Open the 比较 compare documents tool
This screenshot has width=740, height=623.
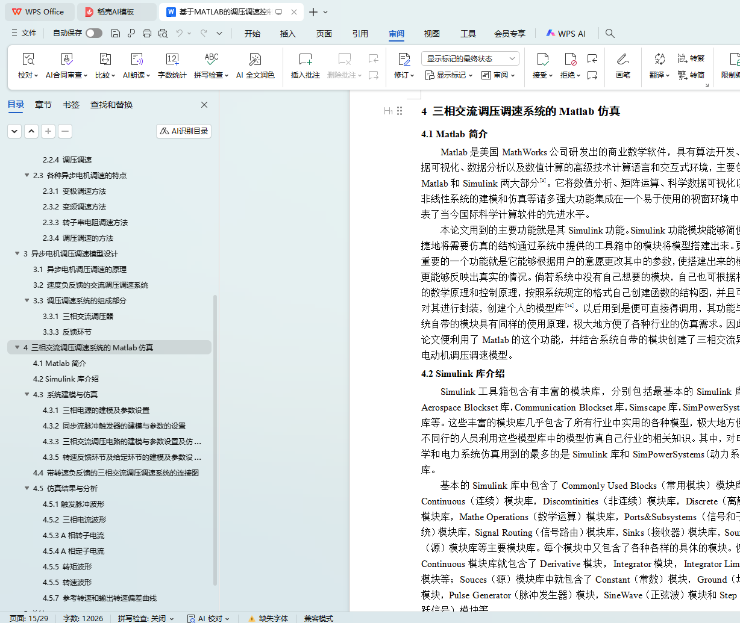[x=105, y=60]
